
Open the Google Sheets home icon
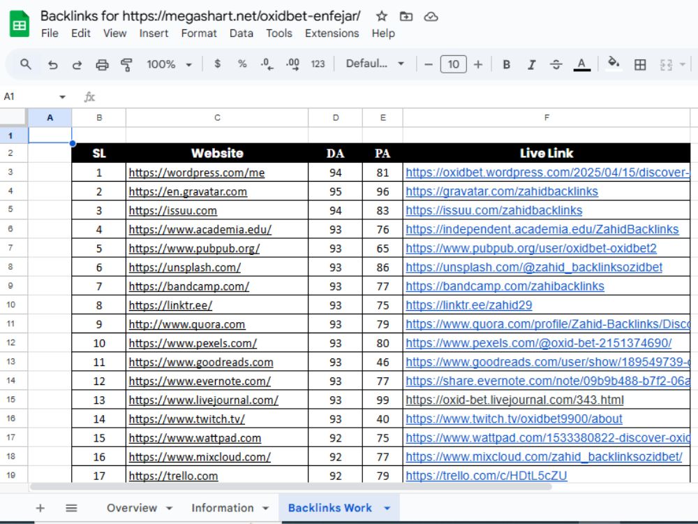tap(19, 24)
